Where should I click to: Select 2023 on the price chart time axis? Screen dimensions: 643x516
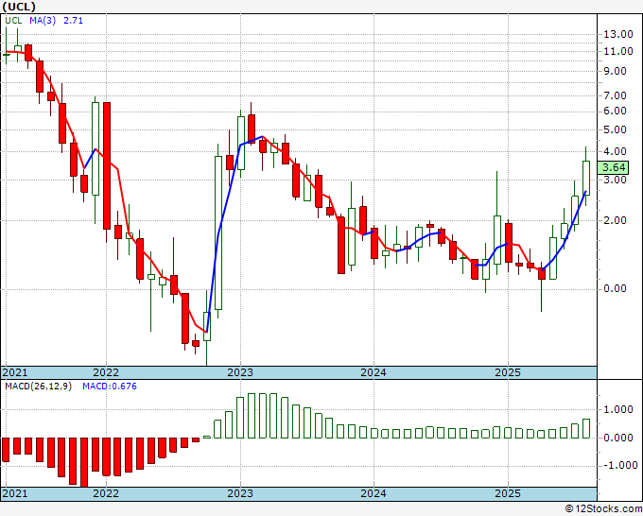click(240, 372)
